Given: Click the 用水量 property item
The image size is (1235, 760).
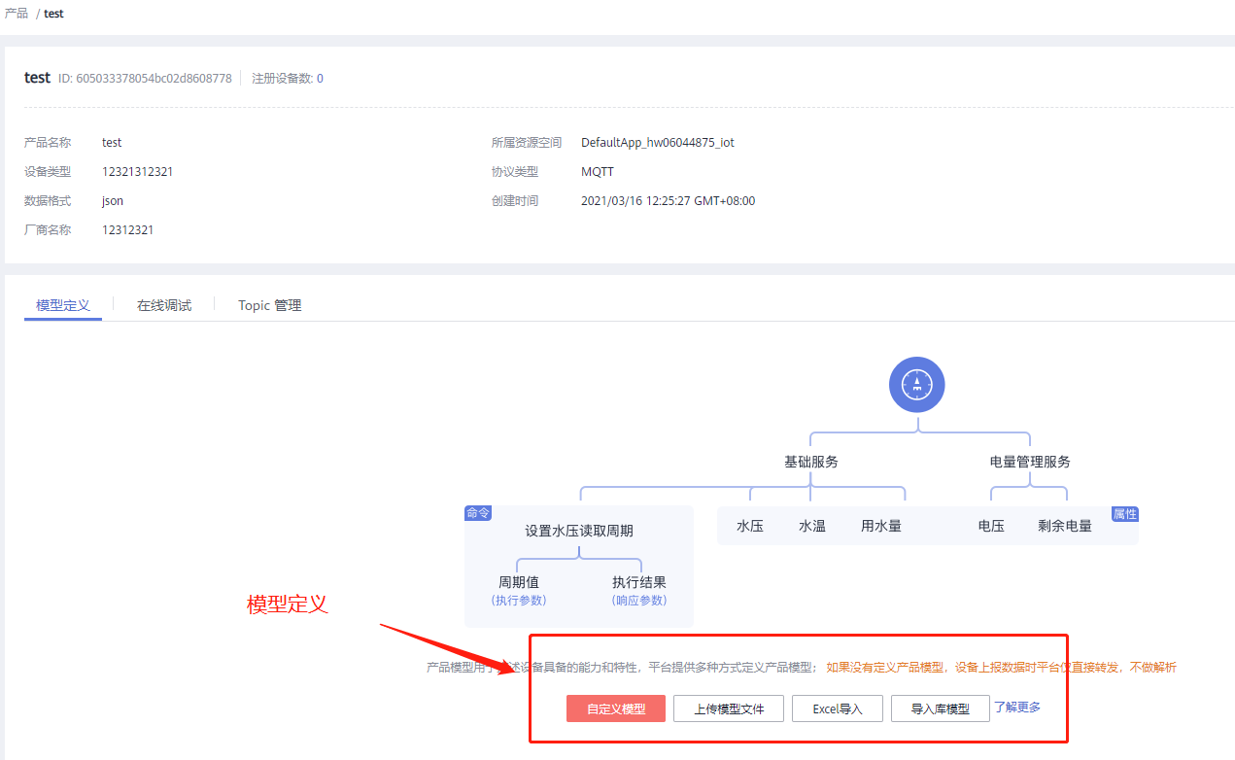Looking at the screenshot, I should click(880, 526).
